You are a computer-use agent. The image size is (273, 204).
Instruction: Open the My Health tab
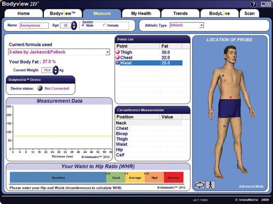coord(141,14)
